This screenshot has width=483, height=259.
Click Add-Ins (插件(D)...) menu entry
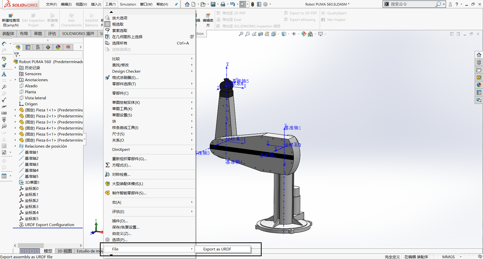click(x=150, y=221)
